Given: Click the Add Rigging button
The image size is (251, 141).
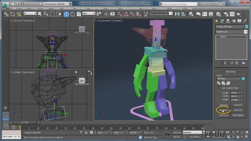Looking at the screenshot, I should tap(238, 115).
